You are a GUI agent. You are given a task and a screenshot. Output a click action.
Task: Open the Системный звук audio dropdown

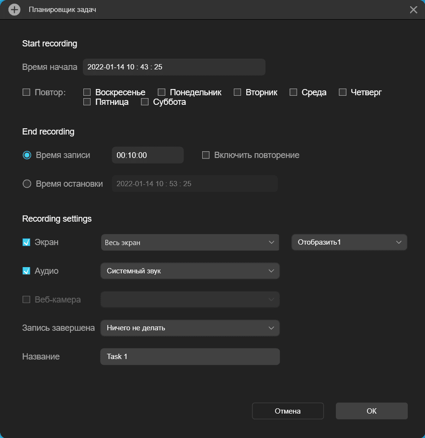click(x=190, y=271)
